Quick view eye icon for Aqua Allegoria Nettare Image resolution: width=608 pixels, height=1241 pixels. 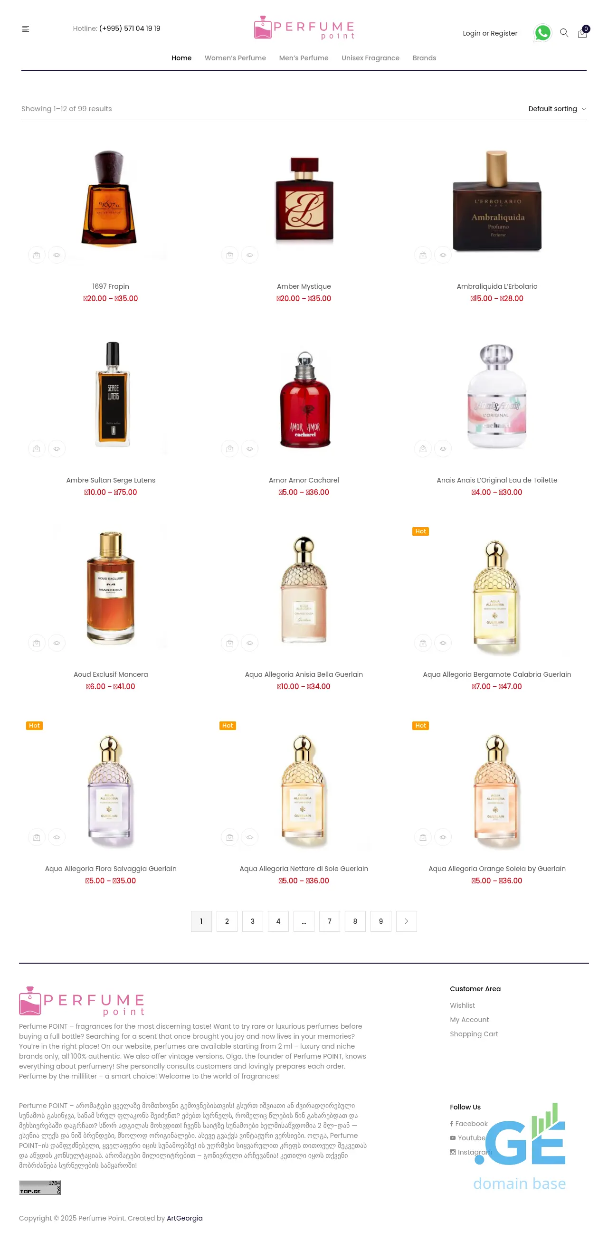click(x=249, y=837)
